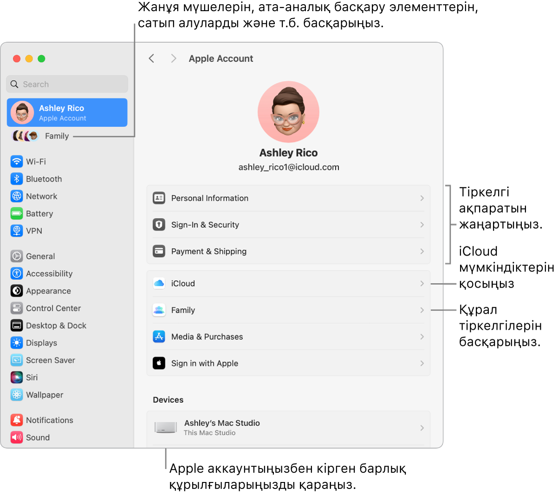This screenshot has height=495, width=558.
Task: Click the Payment & Shipping card icon
Action: click(x=159, y=251)
